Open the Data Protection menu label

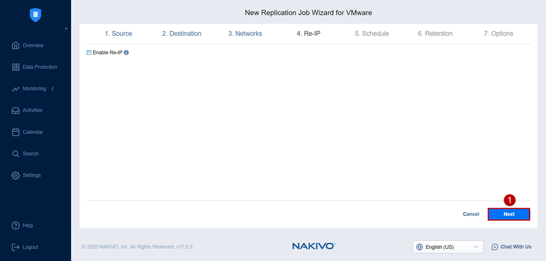[39, 67]
